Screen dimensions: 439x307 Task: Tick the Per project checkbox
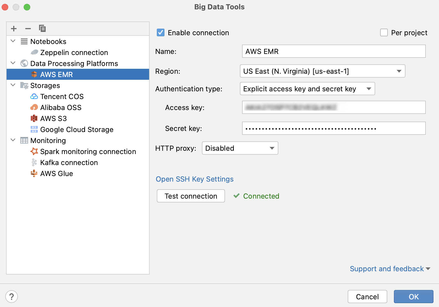click(384, 33)
